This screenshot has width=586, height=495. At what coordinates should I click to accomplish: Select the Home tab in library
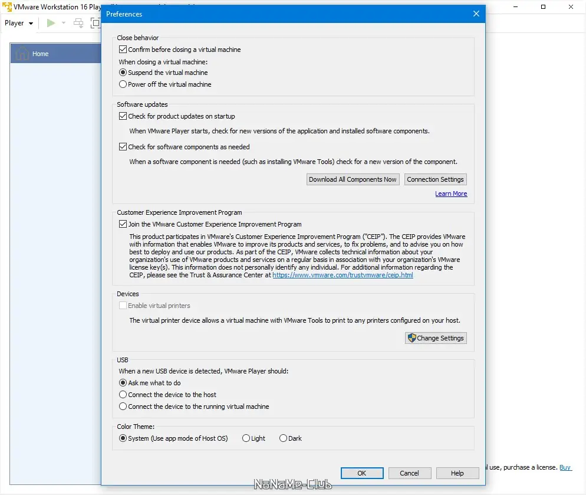(56, 54)
